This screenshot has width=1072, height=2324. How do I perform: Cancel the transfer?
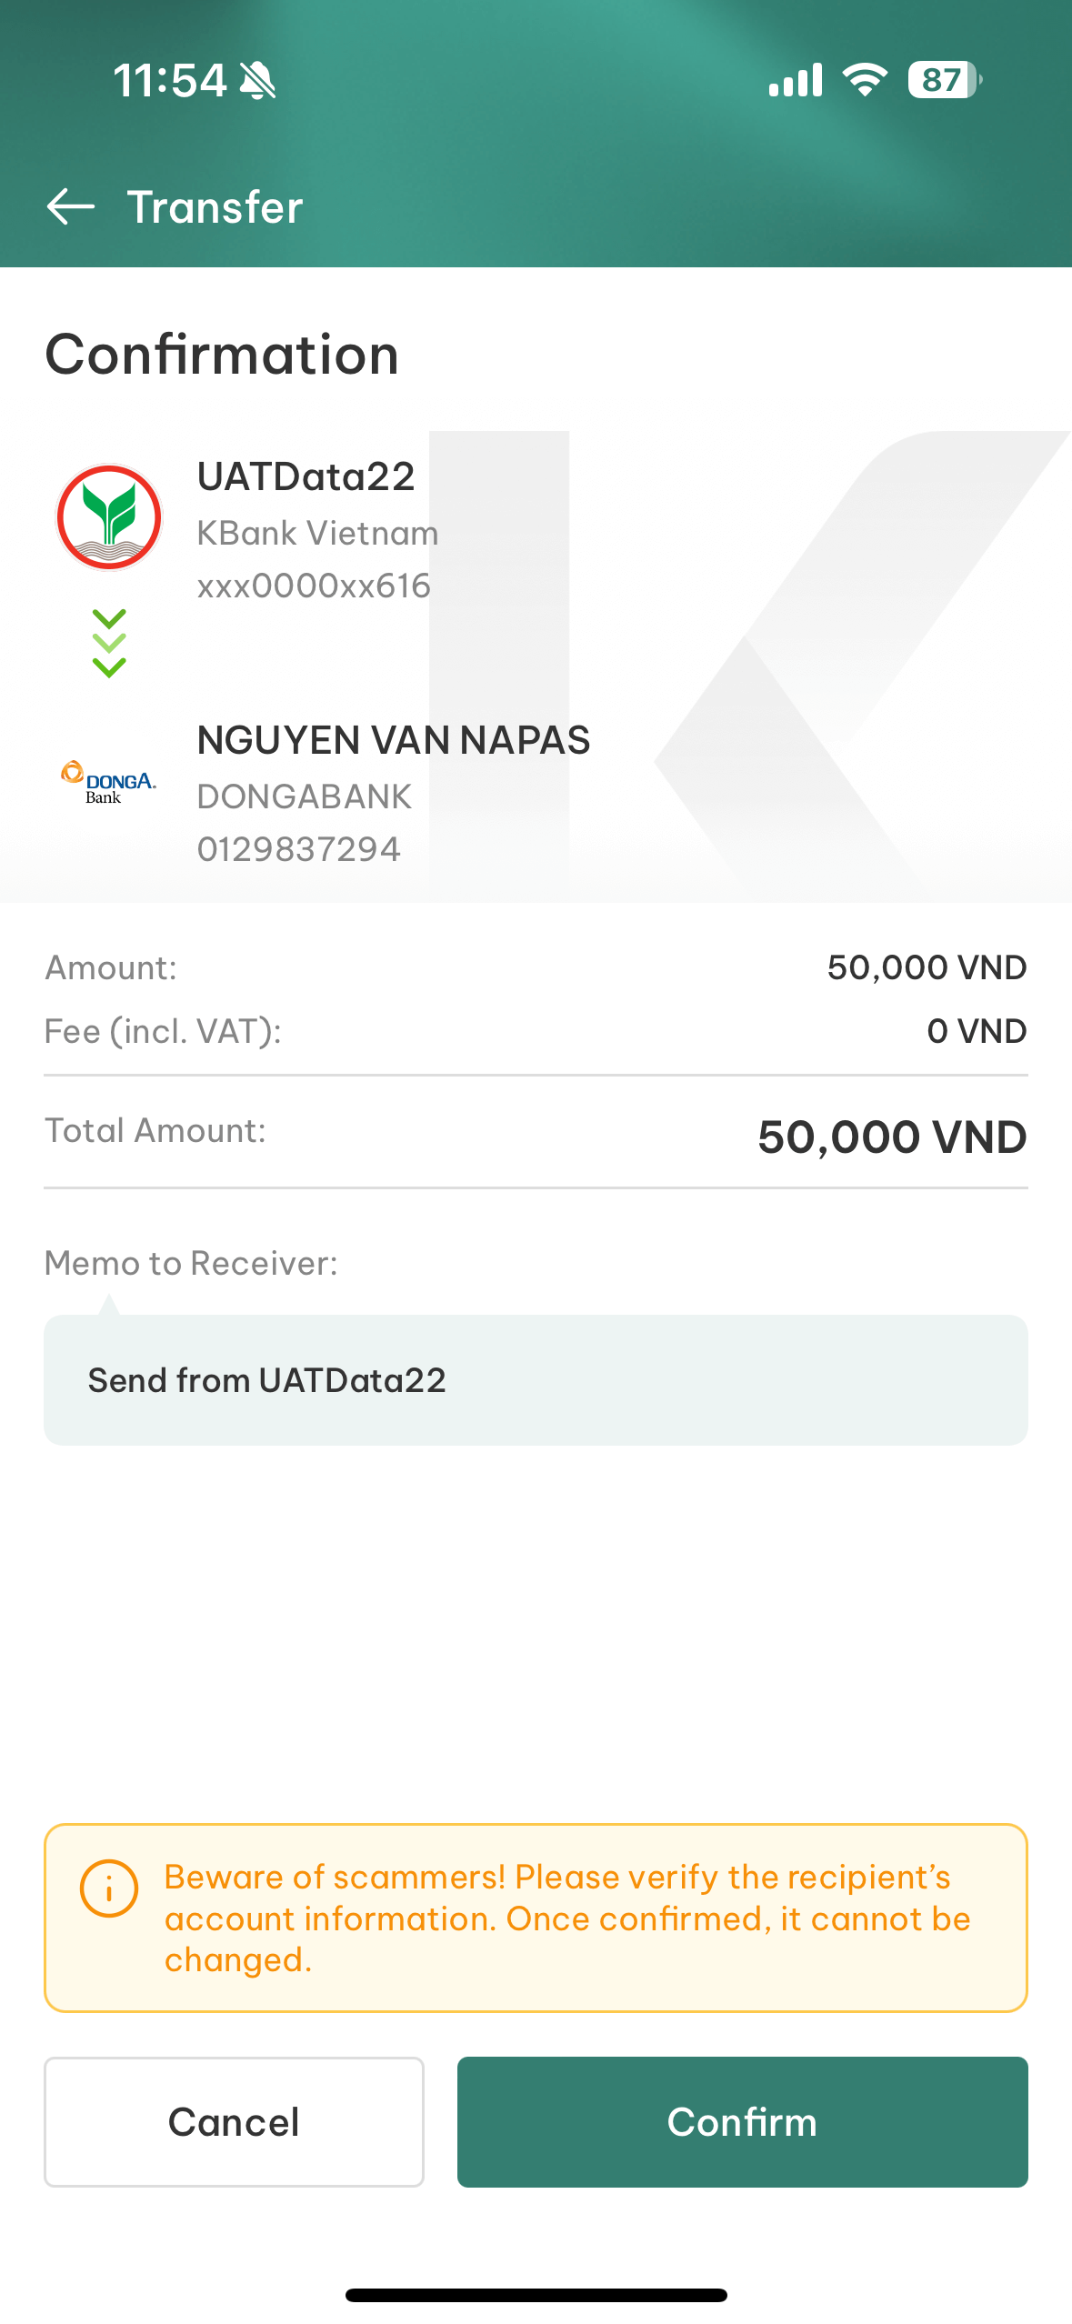click(x=234, y=2121)
